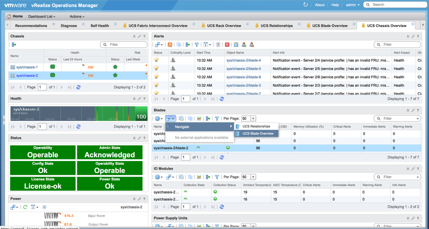Click the Alerts page number field
The height and width of the screenshot is (229, 429).
point(185,99)
